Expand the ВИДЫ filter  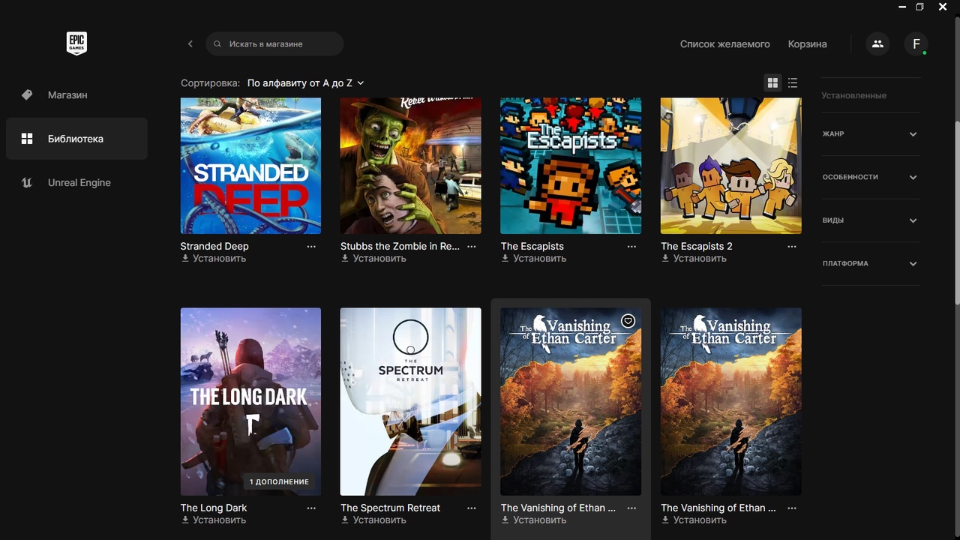870,220
